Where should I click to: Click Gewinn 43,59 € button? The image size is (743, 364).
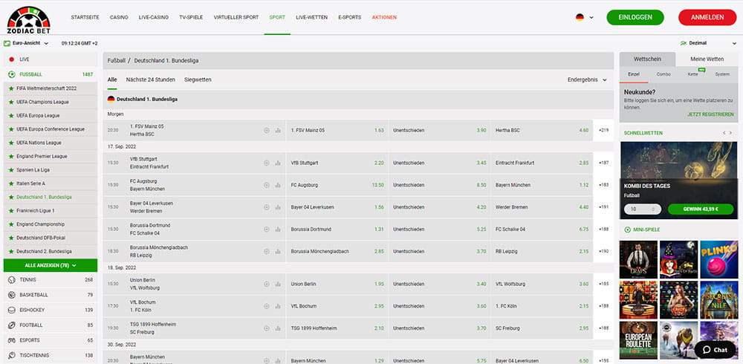click(x=701, y=209)
